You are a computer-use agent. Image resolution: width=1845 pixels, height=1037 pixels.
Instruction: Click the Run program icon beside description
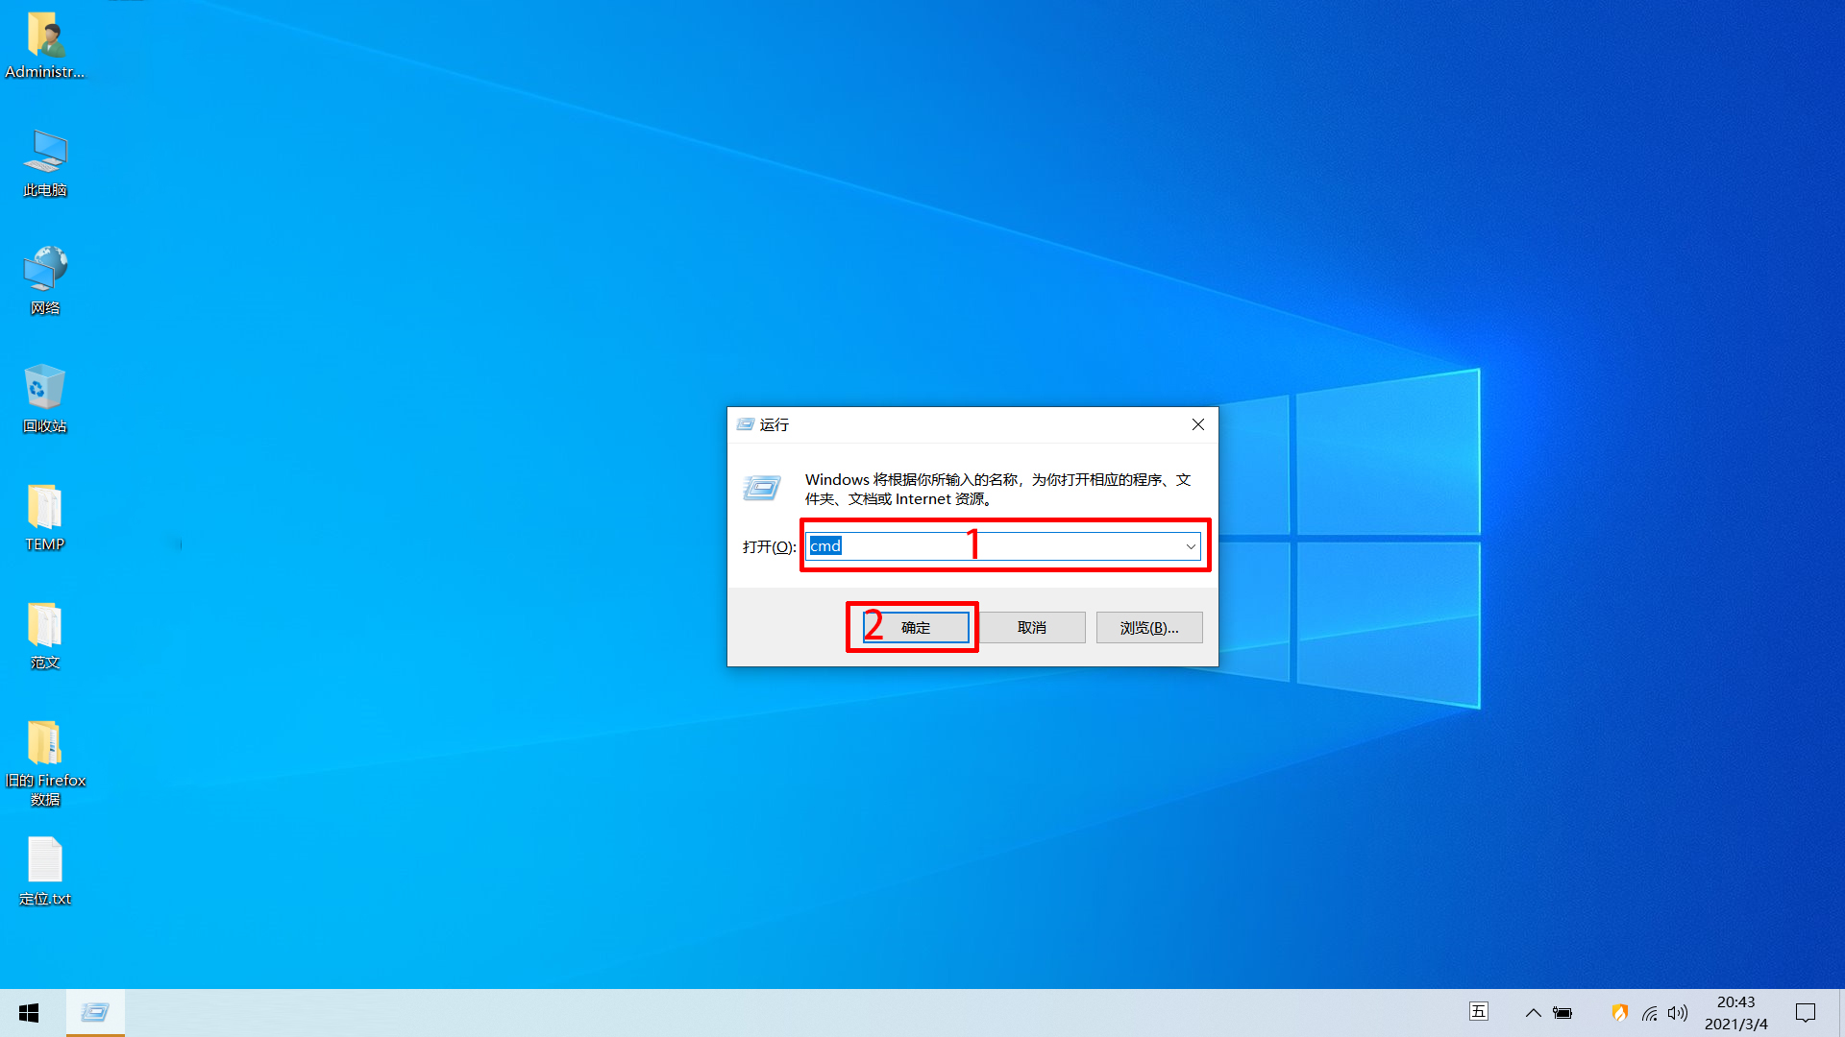pyautogui.click(x=762, y=489)
